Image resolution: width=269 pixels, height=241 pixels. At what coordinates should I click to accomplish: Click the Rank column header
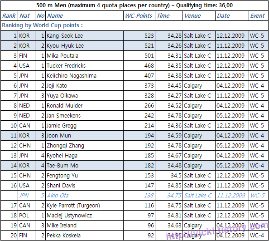pos(9,15)
